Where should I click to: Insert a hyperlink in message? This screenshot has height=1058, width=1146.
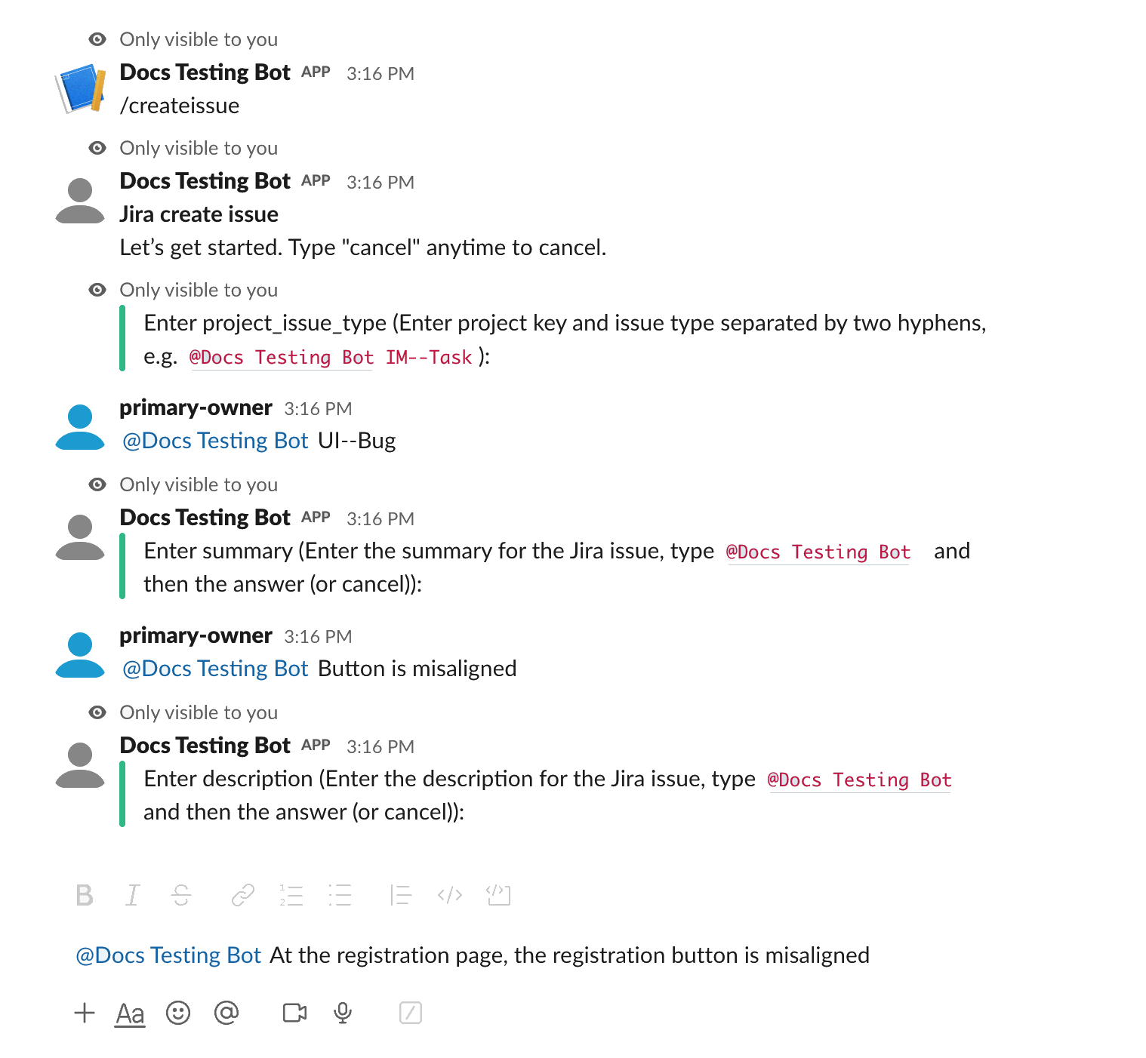tap(242, 895)
